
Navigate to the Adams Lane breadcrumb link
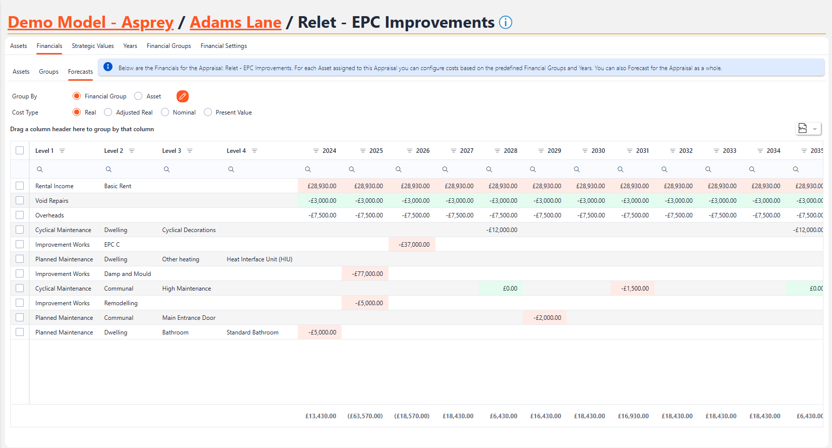(x=235, y=23)
